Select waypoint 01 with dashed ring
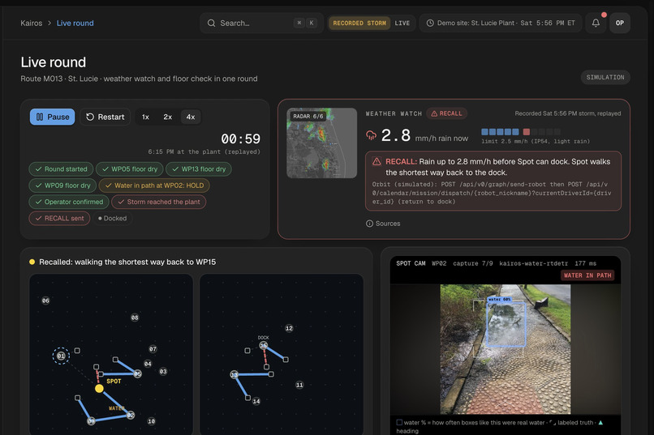 pos(61,356)
